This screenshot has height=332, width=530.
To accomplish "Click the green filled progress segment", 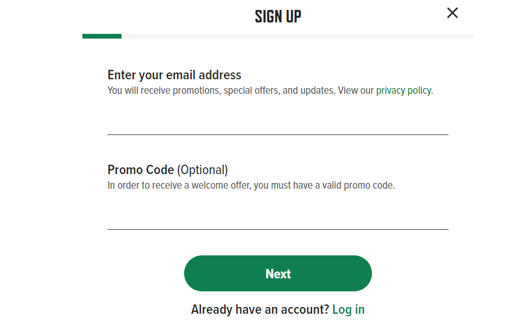I will pos(102,36).
